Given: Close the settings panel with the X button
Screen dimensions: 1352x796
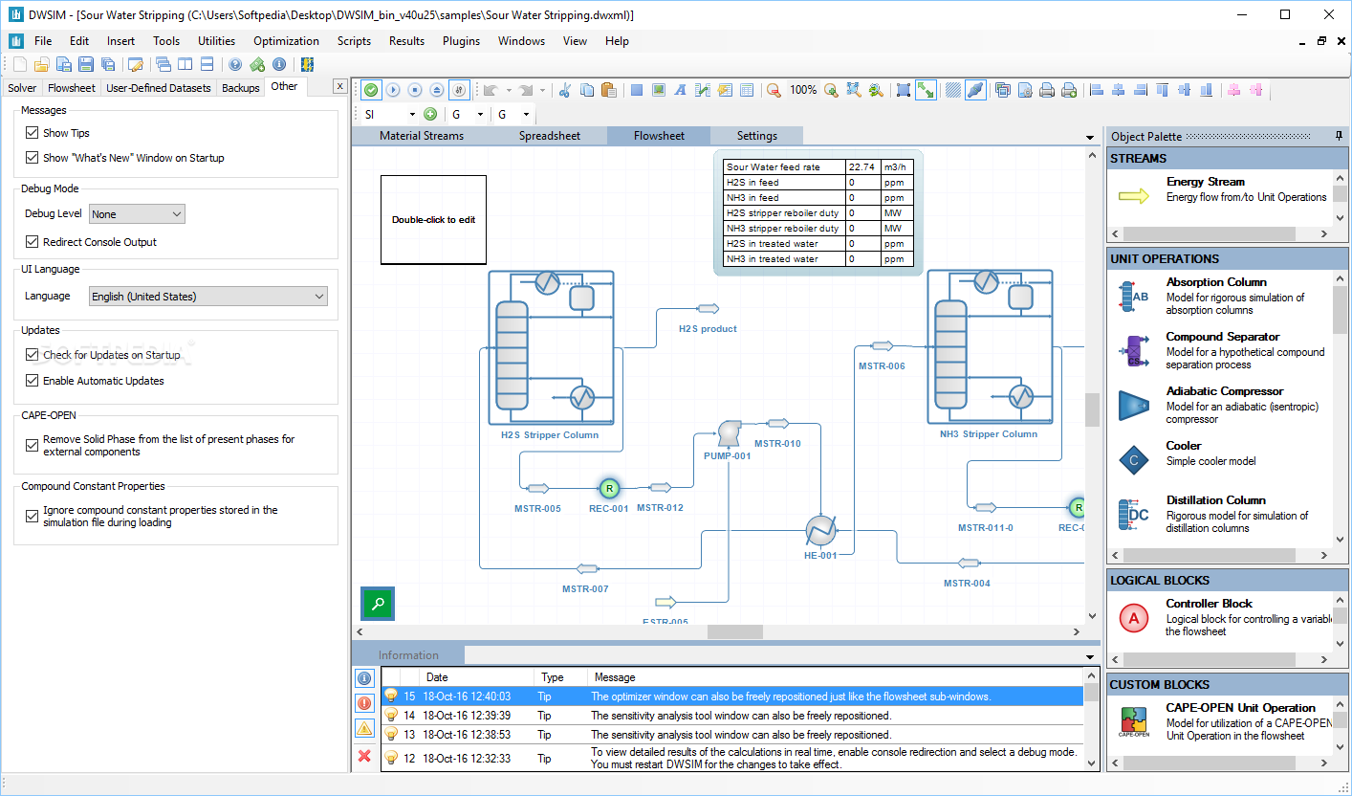Looking at the screenshot, I should (x=339, y=86).
